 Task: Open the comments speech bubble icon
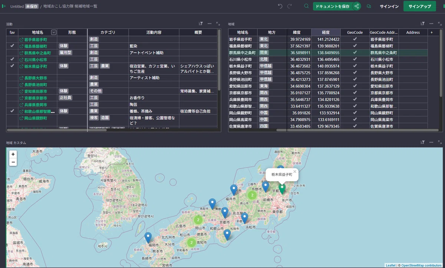click(369, 6)
